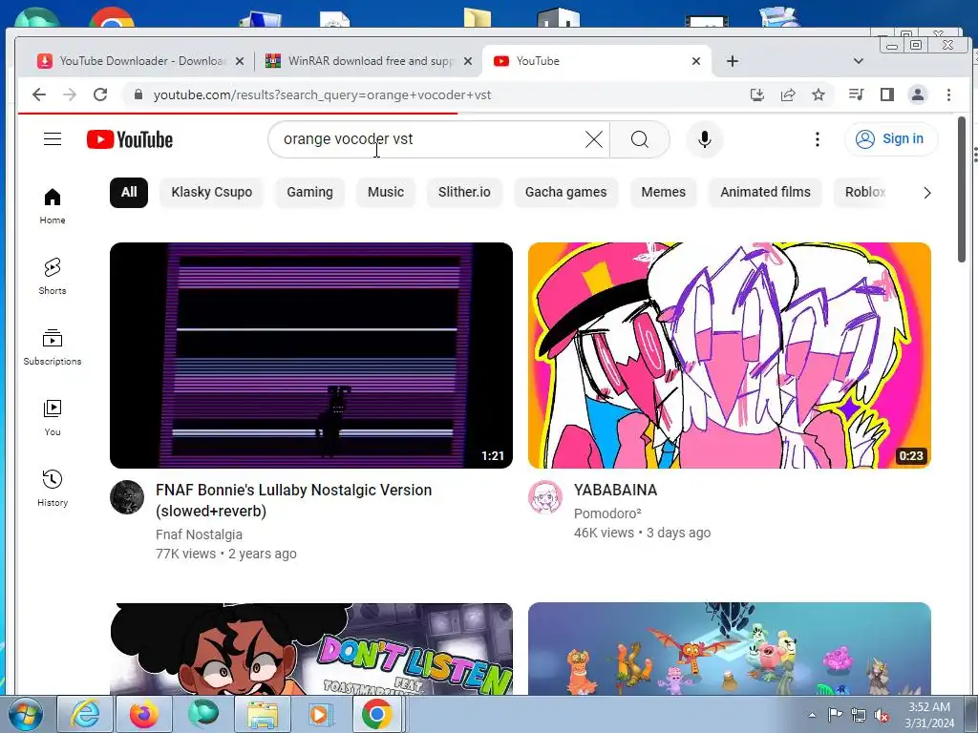Select the All filter chip
Image resolution: width=978 pixels, height=733 pixels.
point(129,192)
